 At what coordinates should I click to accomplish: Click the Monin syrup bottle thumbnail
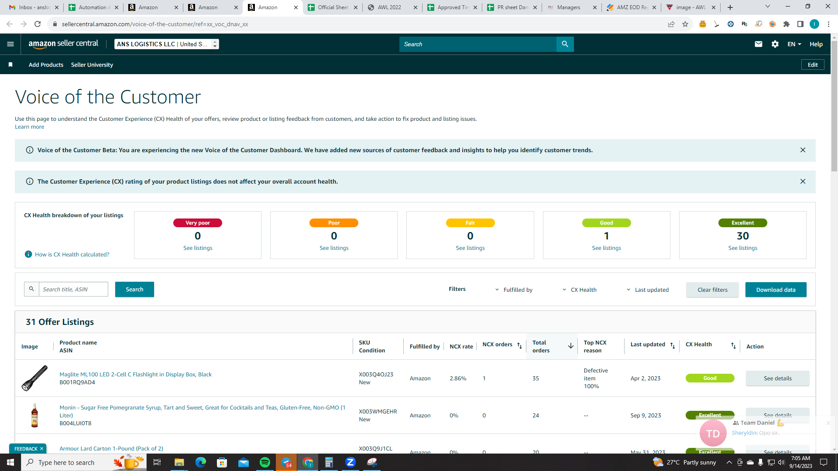pos(34,415)
